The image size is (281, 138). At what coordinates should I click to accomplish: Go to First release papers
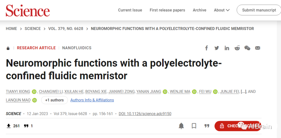point(167,10)
